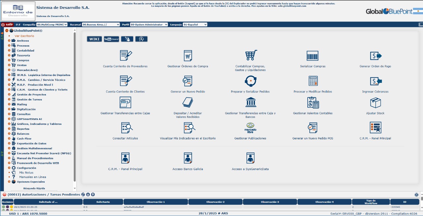
Task: Launch Serializar Compras barcode icon
Action: (312, 55)
